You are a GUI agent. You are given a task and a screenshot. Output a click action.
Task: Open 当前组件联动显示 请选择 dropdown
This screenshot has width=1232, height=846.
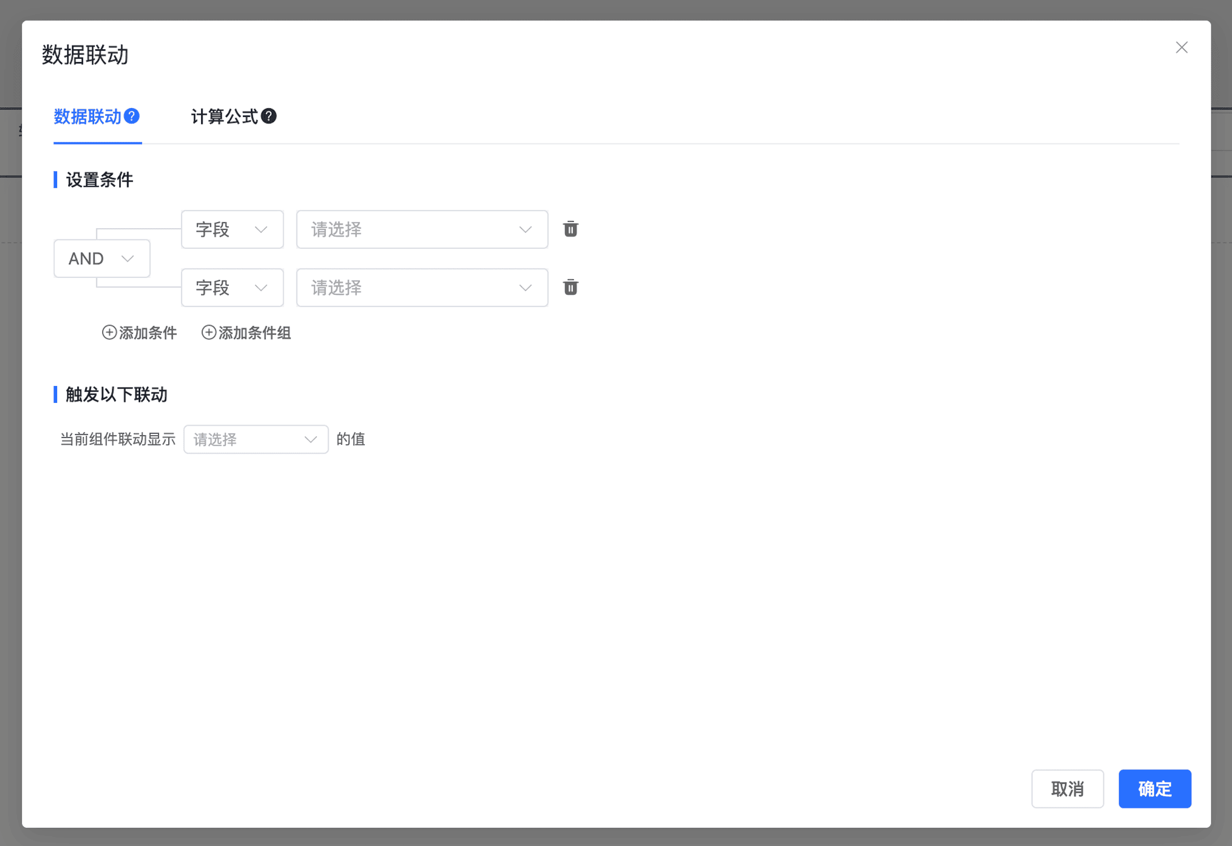pos(256,439)
